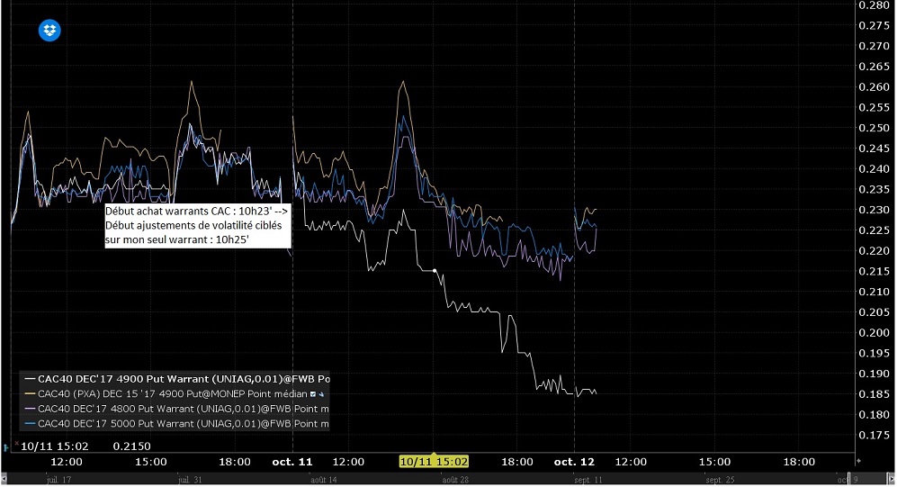Click the right scroll arrow on the timeline bar
The image size is (897, 487).
pos(892,480)
